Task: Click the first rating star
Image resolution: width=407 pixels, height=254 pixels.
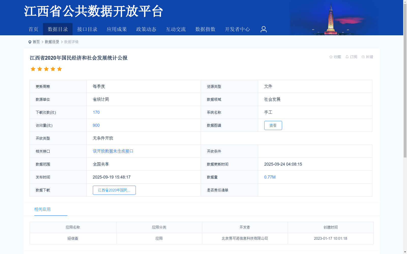Action: tap(33, 69)
